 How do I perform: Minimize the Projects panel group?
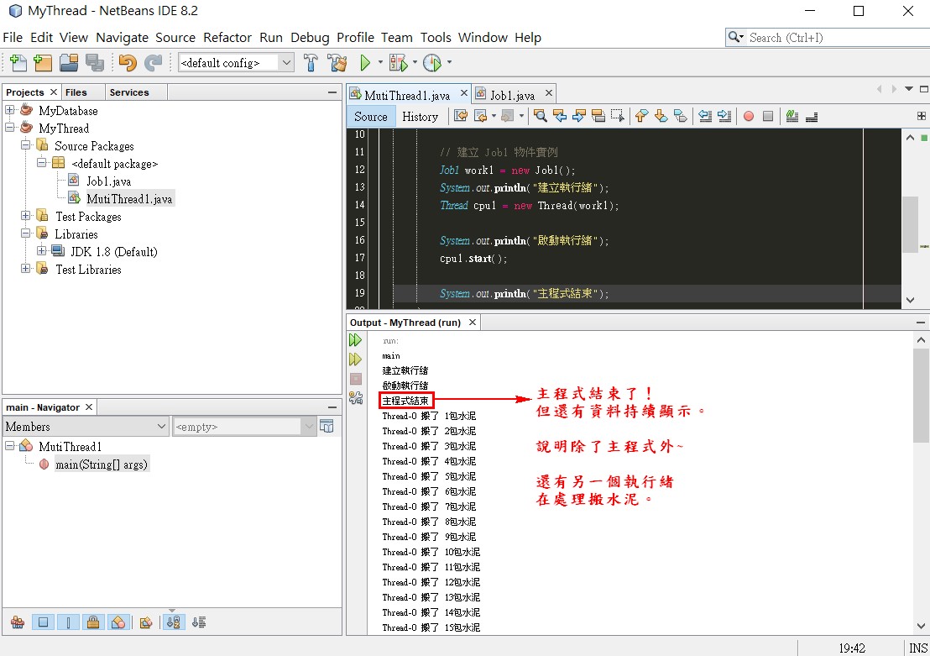coord(332,92)
